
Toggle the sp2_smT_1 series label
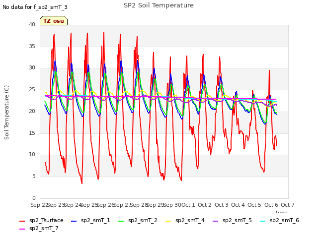(x=95, y=220)
